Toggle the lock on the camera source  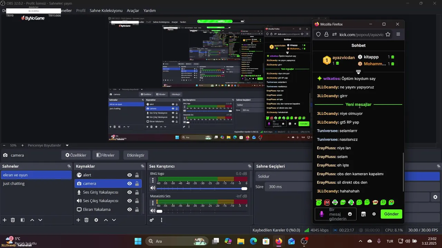[x=137, y=184]
